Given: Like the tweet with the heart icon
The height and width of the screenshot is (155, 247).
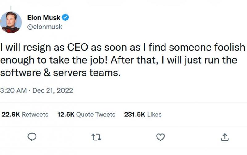Looking at the screenshot, I should (161, 137).
